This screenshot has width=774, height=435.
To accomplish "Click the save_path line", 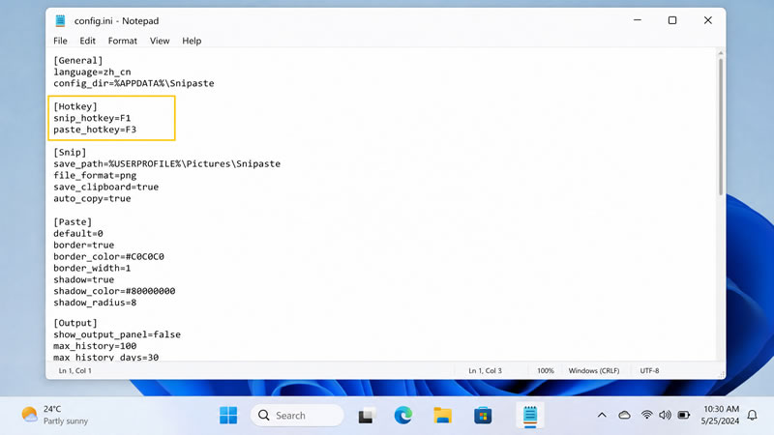I will 166,163.
